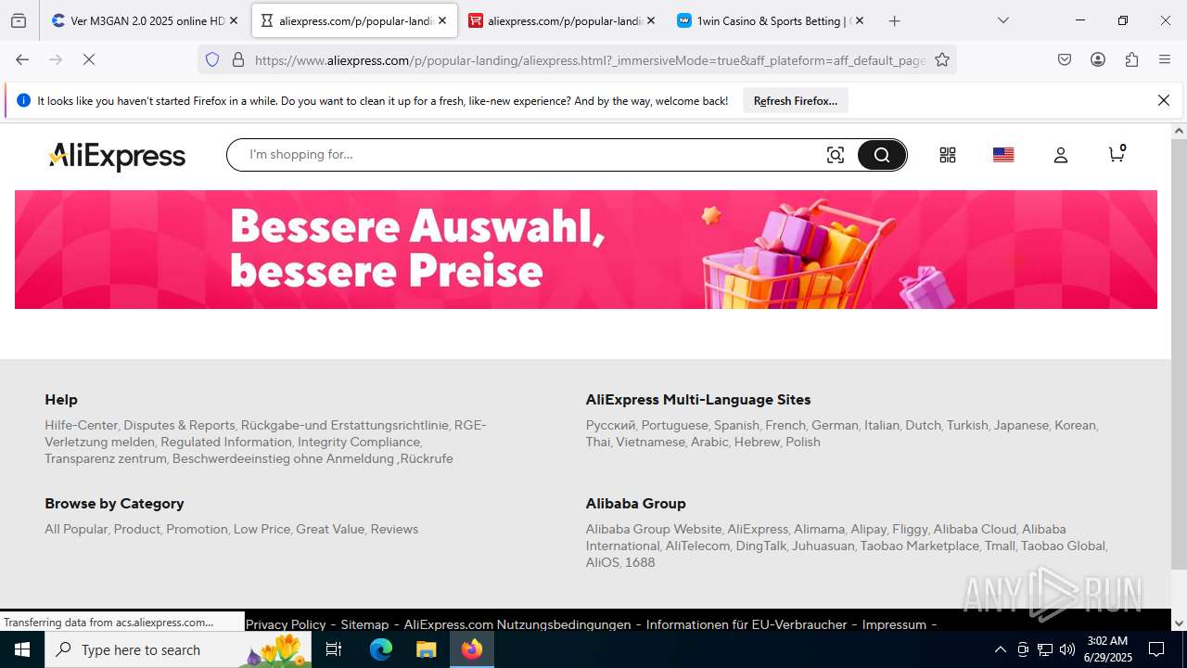Stop loading the current page
1187x668 pixels.
point(89,59)
